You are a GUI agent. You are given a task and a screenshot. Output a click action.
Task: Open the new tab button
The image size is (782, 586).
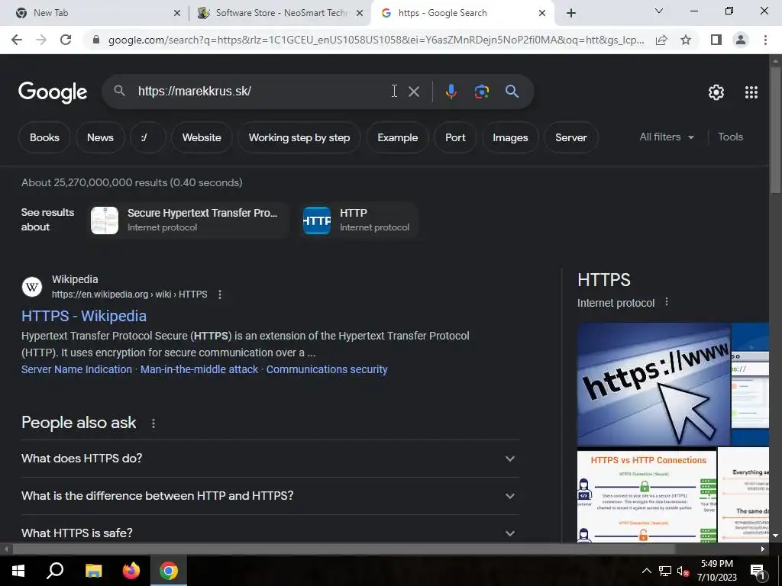tap(571, 13)
